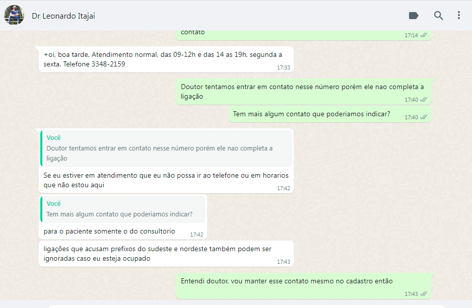Click ticks beside 'Tem mais algum contato' sent message

point(424,117)
